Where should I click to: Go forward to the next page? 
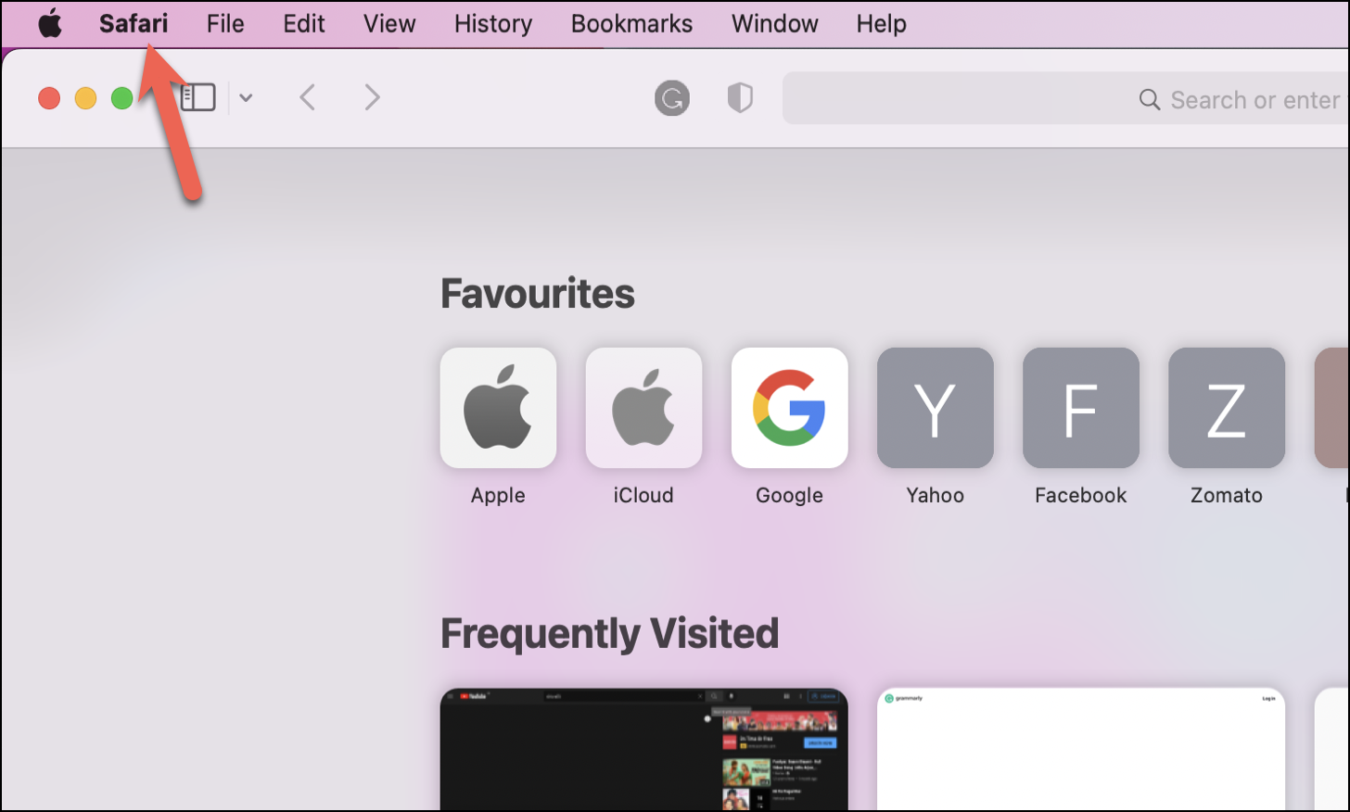click(x=372, y=97)
